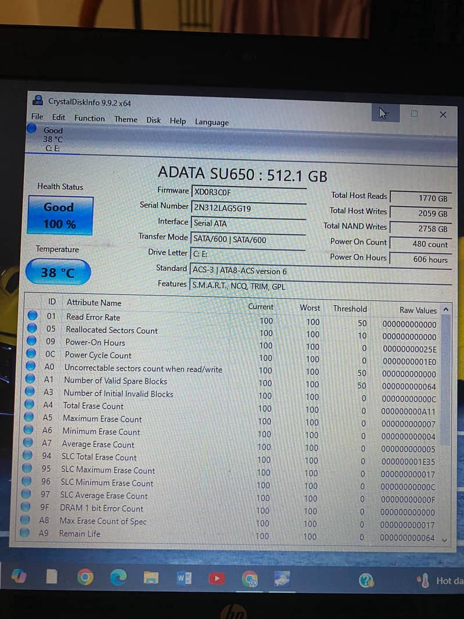The height and width of the screenshot is (619, 464).
Task: Click the status dot for Reallocated Sectors Count
Action: click(32, 328)
